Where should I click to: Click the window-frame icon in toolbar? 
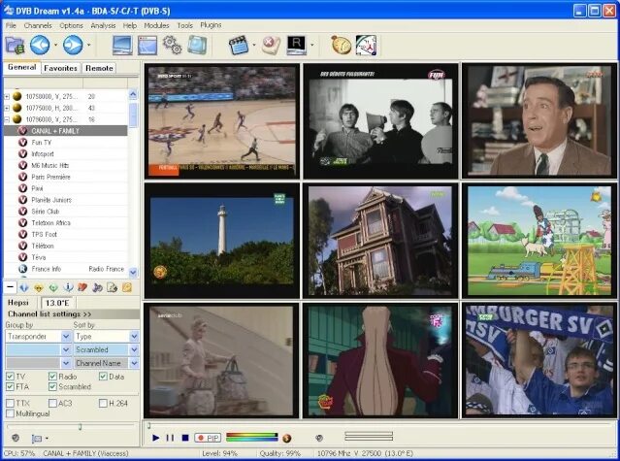click(147, 45)
